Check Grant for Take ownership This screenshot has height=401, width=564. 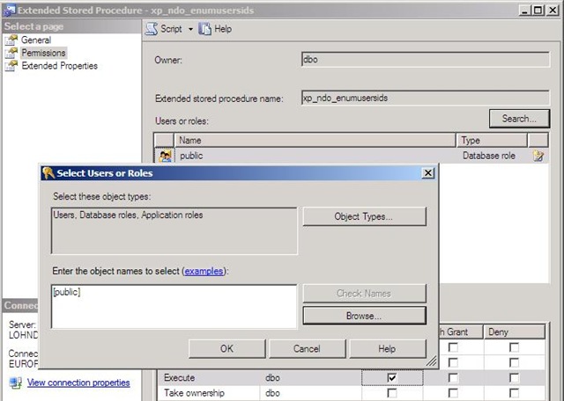point(391,393)
